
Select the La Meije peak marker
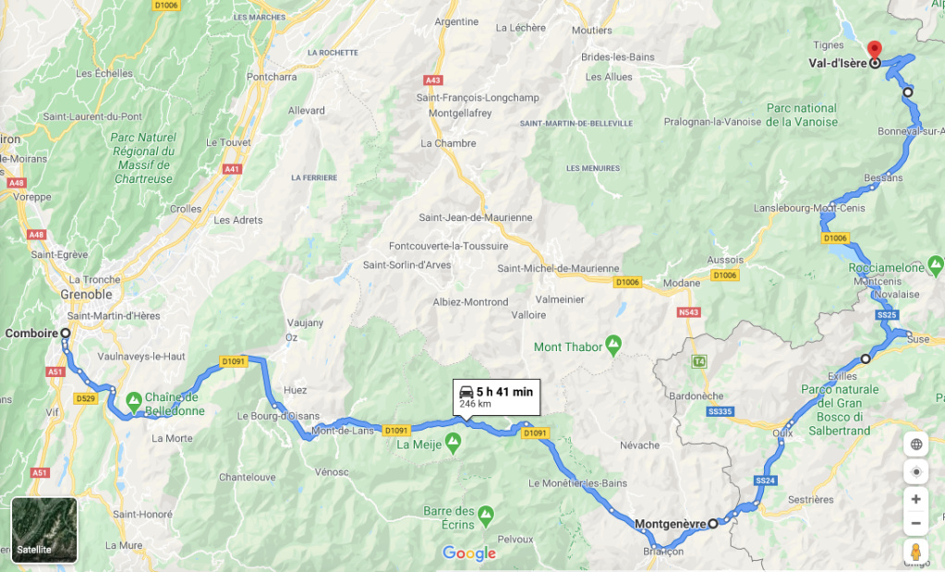[x=453, y=444]
